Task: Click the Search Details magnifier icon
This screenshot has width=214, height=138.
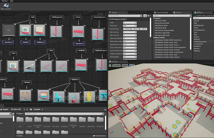Action: (x=141, y=16)
